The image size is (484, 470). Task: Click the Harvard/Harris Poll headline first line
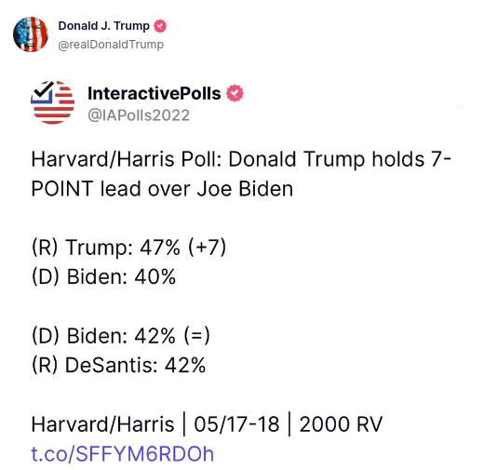click(241, 159)
